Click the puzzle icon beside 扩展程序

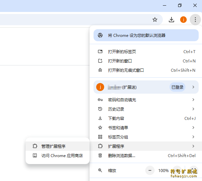(x=100, y=146)
